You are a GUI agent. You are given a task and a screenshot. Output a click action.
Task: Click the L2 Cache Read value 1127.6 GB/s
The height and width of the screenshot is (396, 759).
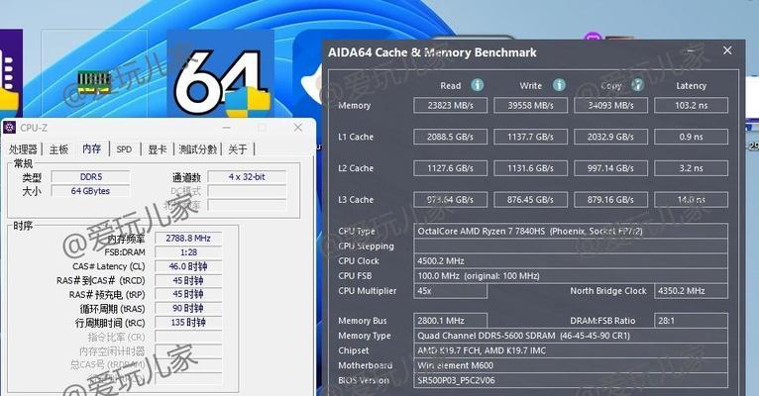pos(450,168)
